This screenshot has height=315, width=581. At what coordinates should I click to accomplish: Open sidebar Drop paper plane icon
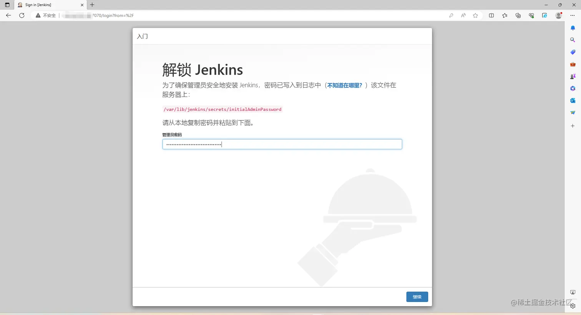[573, 113]
